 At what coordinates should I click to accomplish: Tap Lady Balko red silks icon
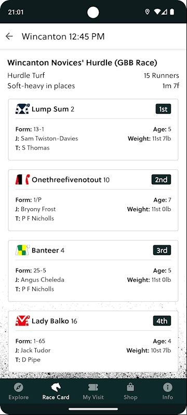tap(22, 321)
